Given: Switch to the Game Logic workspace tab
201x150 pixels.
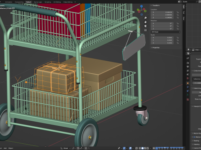Looking at the screenshot, I should point(38,2).
